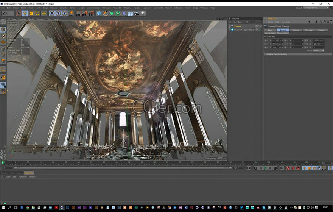333x212 pixels.
Task: Select Edges mode icon
Action: (3, 55)
